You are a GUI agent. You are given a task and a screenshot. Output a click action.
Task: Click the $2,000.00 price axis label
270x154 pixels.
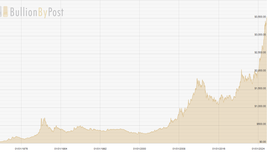point(260,70)
